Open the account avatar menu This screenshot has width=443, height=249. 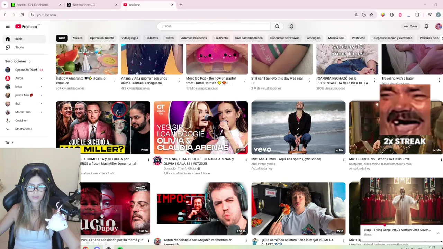coord(438,26)
